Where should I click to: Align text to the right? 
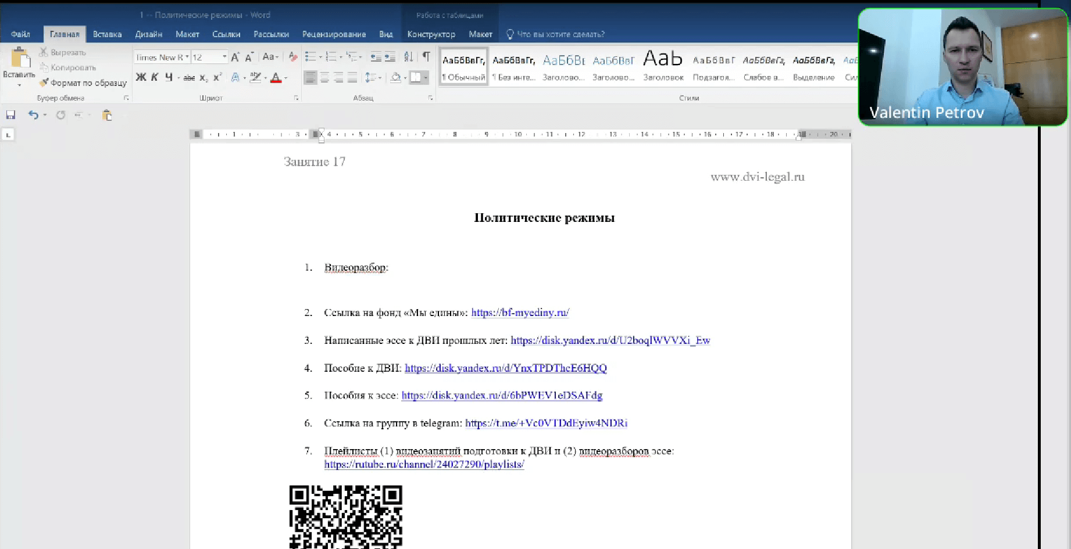338,77
